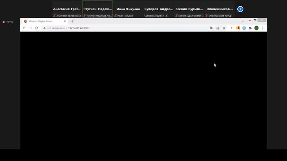
Task: Select Ксения Бурьяноватая participant tile
Action: [x=189, y=9]
